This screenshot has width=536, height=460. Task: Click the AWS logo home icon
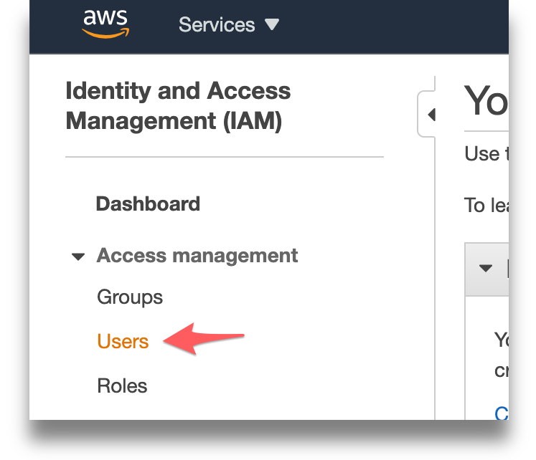pyautogui.click(x=105, y=24)
